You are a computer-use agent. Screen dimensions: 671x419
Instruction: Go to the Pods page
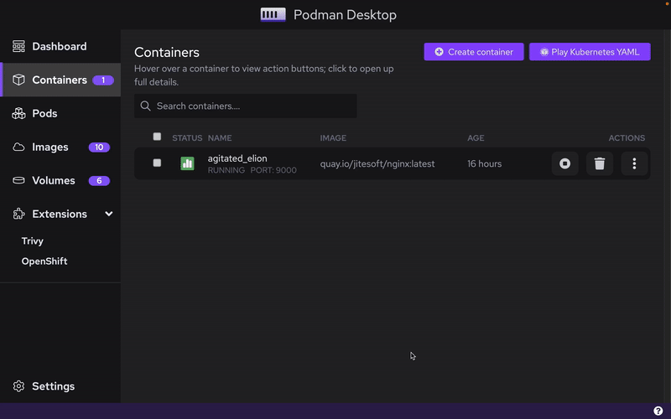point(44,113)
